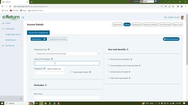
Task: Open the Chrome three-dot menu
Action: point(185,6)
